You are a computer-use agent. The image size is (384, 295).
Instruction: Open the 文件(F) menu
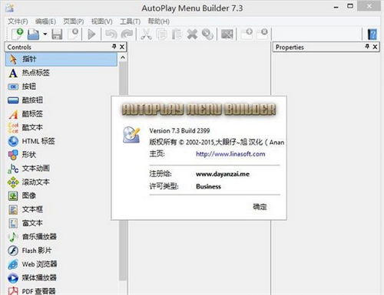pyautogui.click(x=18, y=21)
